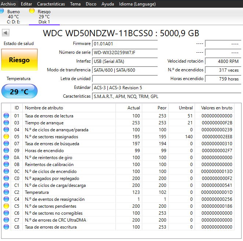Screen dimensions: 243x241
Task: Click the Firmware field 01.01A01
Action: pos(125,44)
